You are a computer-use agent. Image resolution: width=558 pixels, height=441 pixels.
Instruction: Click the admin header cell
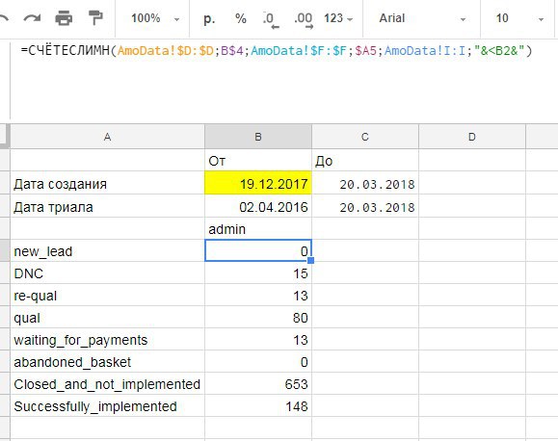click(258, 228)
